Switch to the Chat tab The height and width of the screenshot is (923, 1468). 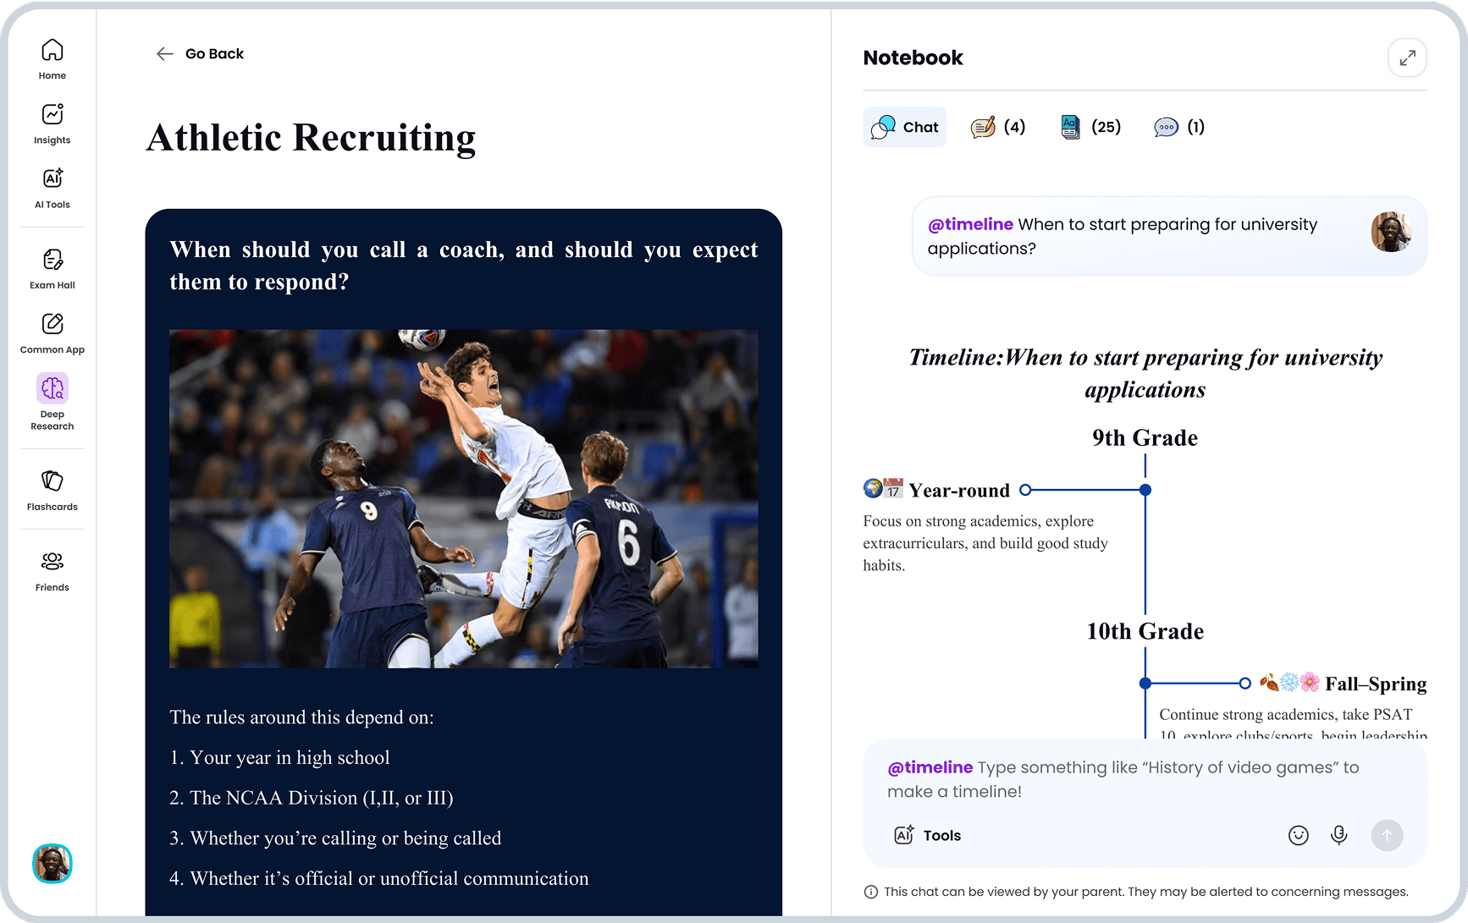(x=905, y=128)
